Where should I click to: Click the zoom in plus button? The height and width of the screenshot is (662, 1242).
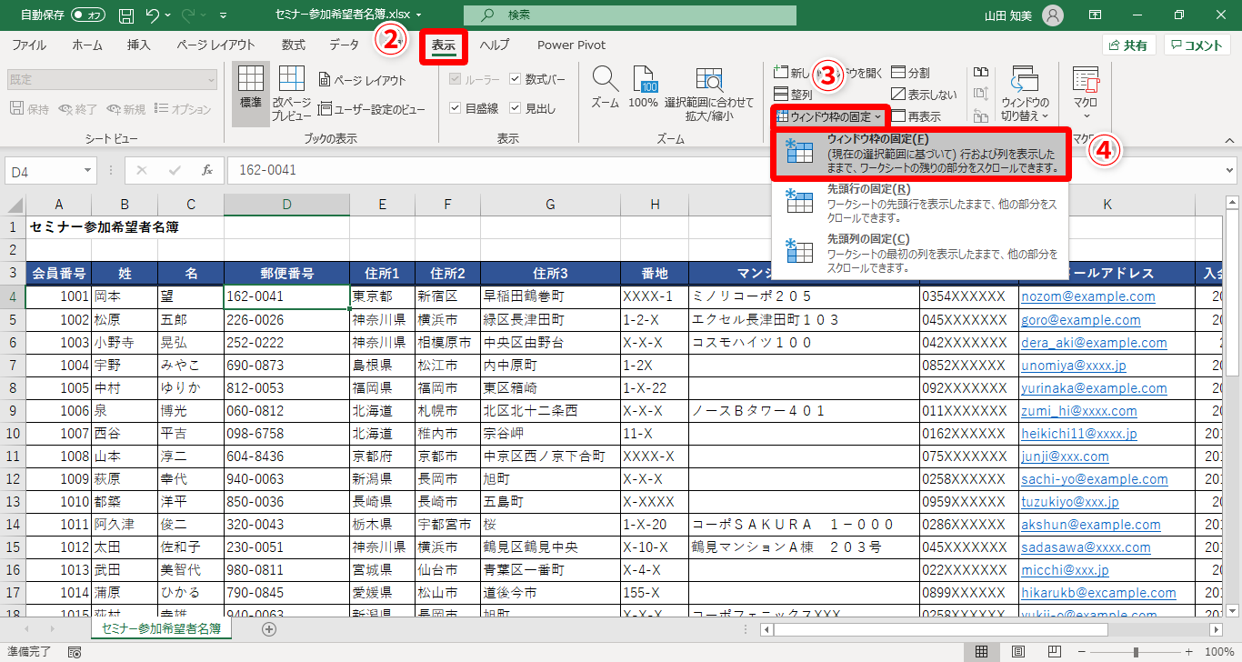[1187, 652]
